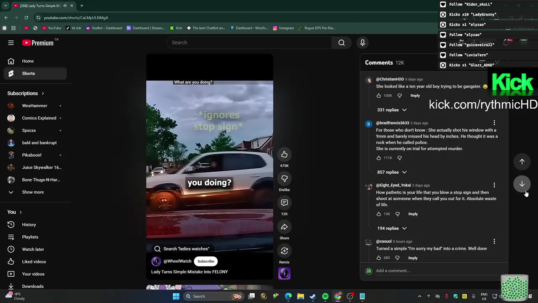Screen dimensions: 538x303
Task: Click the short video player
Action: (x=209, y=166)
